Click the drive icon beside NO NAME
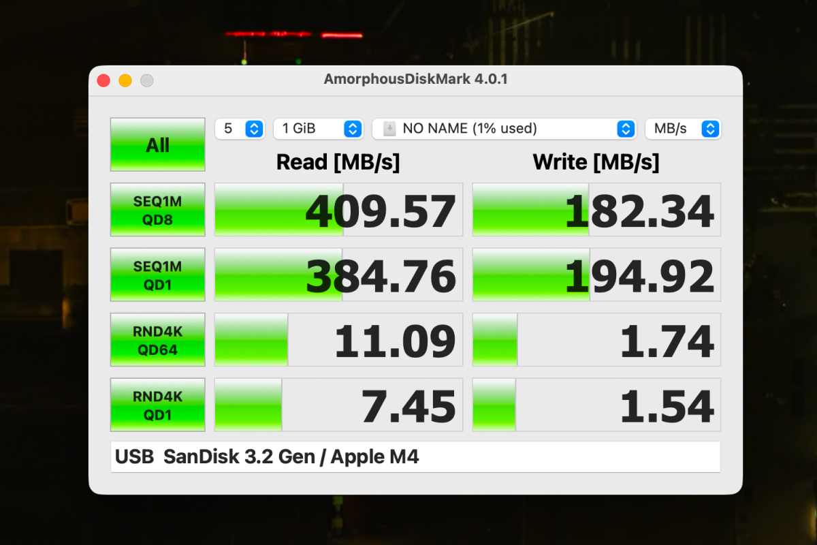Screen dimensions: 817x545 click(x=389, y=128)
